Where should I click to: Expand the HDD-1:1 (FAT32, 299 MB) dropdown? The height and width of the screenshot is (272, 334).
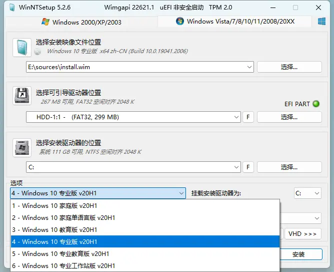click(236, 117)
